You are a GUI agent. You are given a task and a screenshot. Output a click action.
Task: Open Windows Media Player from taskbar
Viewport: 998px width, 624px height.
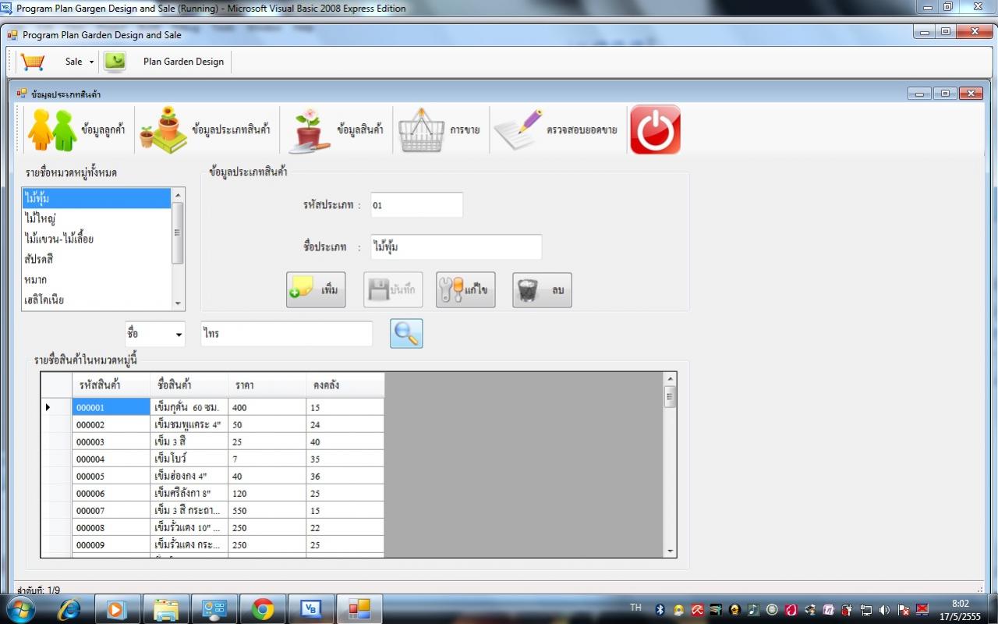tap(117, 608)
